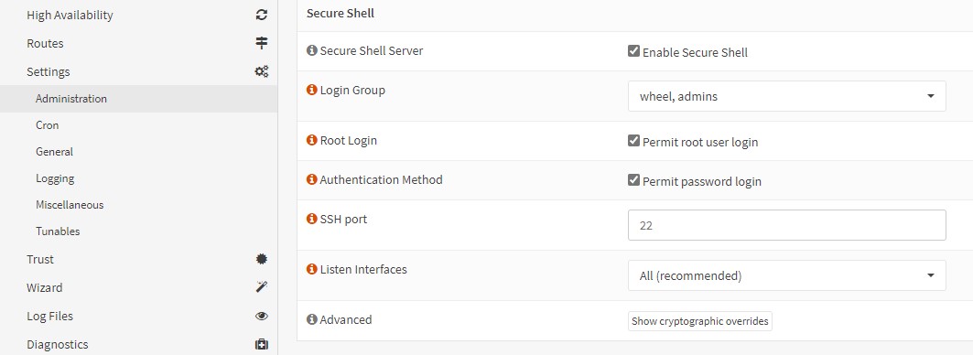Collapse the Settings menu section
Screen dimensions: 973x355
pos(139,72)
